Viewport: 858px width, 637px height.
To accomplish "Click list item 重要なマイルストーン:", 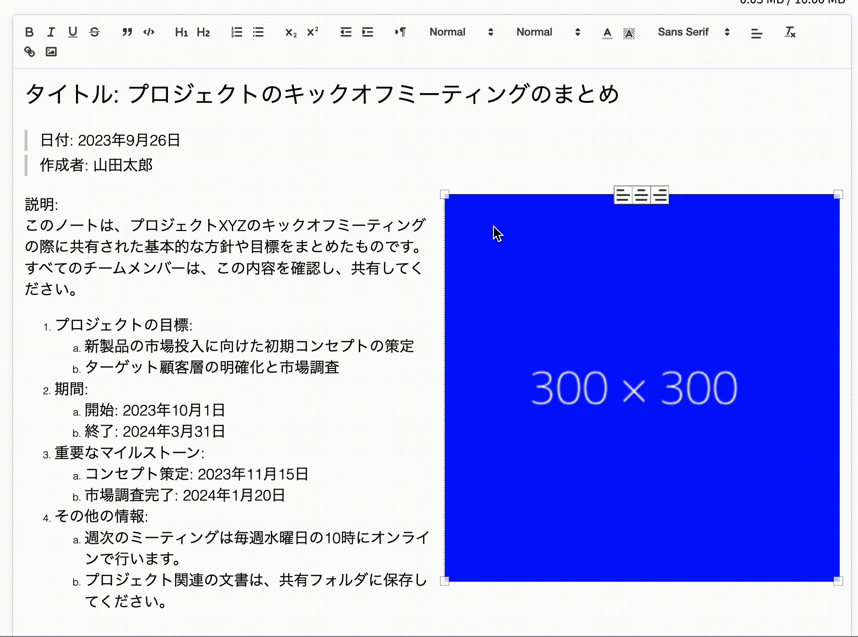I will tap(129, 453).
